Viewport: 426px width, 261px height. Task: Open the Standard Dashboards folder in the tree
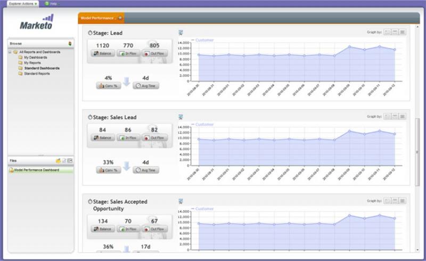41,68
